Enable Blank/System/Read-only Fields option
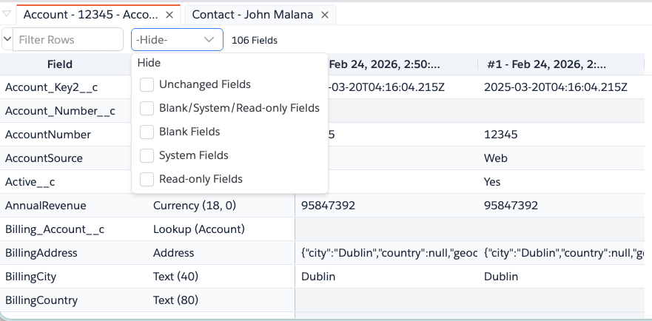The height and width of the screenshot is (321, 652). click(x=147, y=108)
